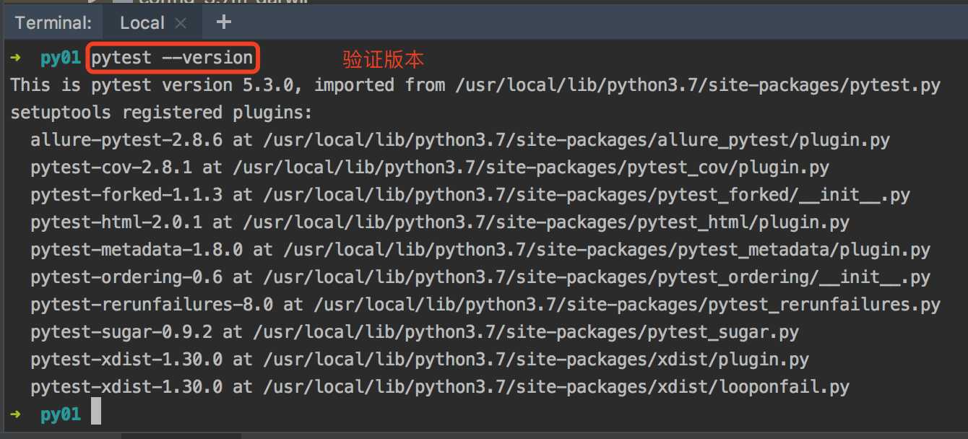Click the red annotation 验证版本

pos(383,58)
